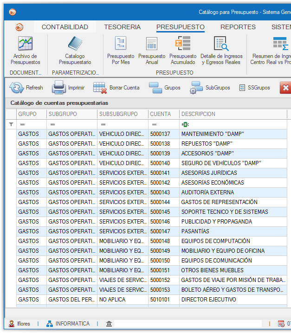Open Resumen de Ingresos Centro Real report
Screen dimensions: 291x333
pos(271,51)
